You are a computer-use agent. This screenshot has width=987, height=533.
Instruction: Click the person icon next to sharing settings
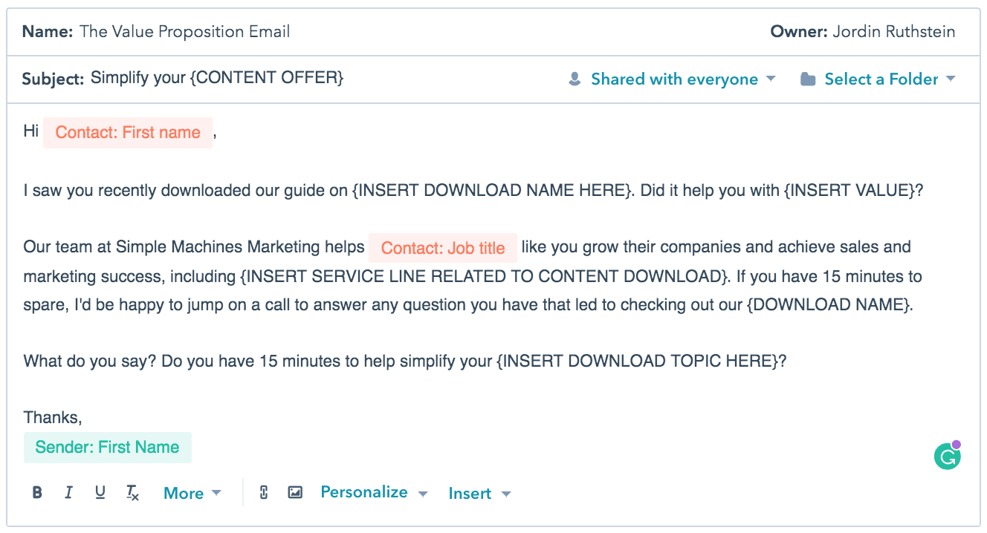point(575,78)
